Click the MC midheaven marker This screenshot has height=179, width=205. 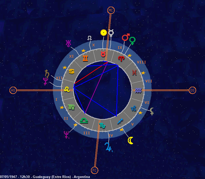tap(111, 10)
